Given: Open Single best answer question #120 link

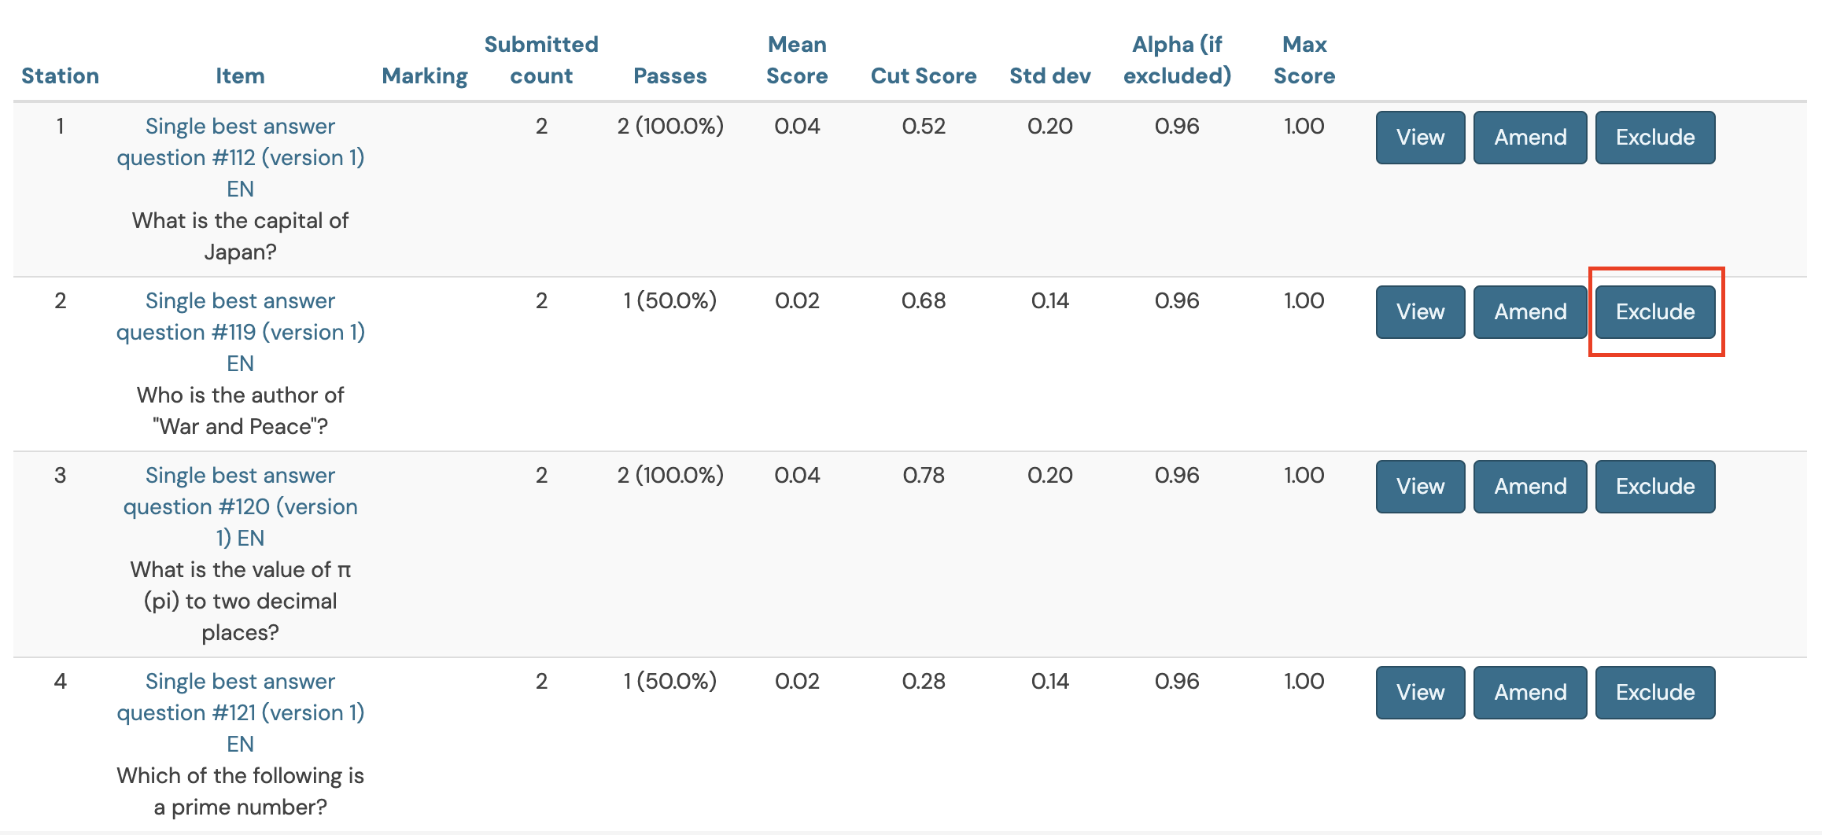Looking at the screenshot, I should click(x=240, y=506).
